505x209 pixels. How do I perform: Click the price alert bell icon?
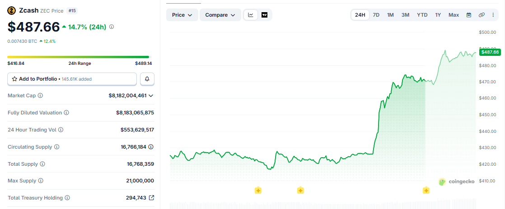coord(147,79)
